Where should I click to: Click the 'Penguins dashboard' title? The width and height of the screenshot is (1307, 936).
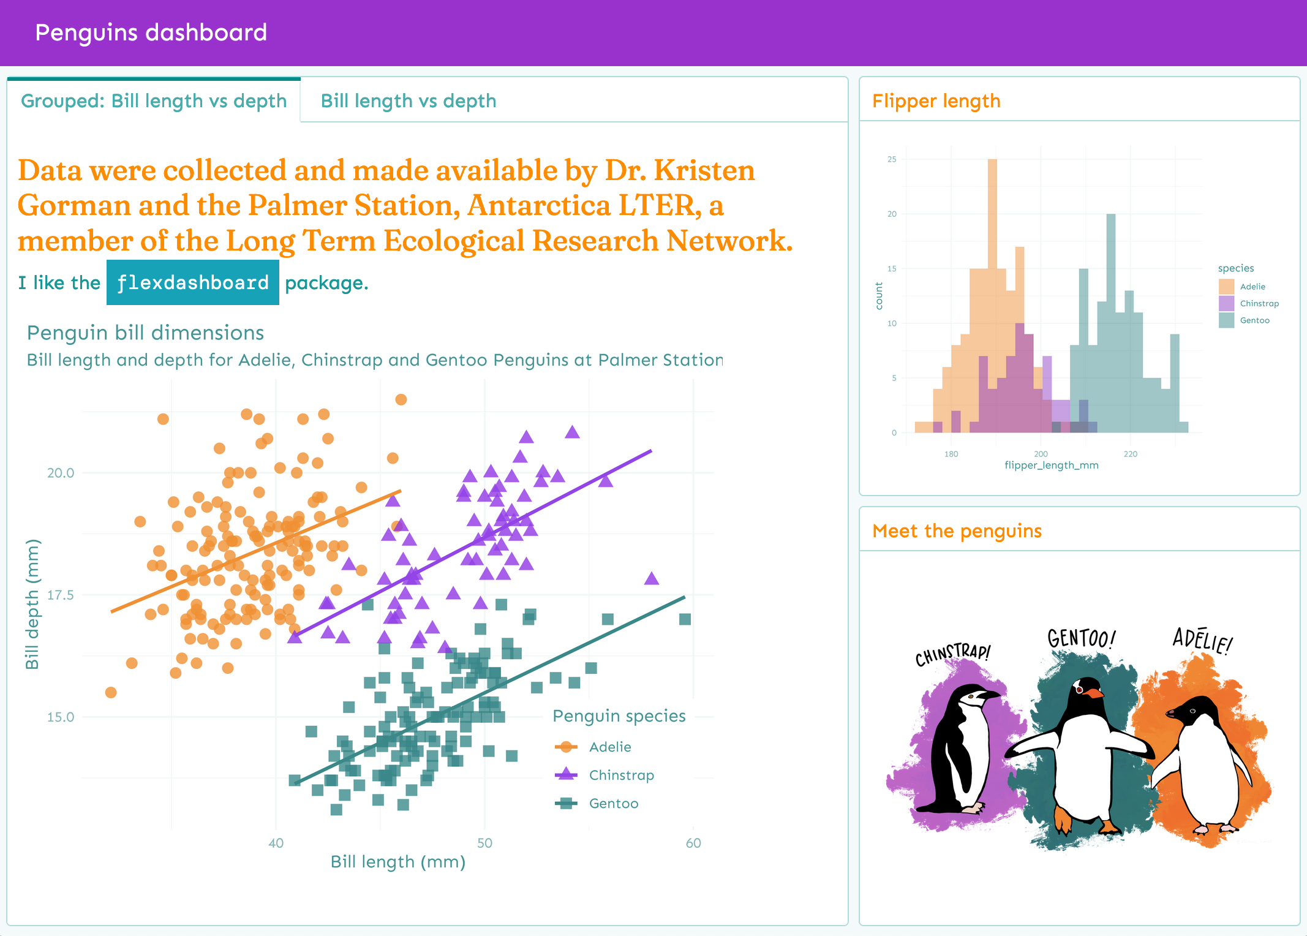pyautogui.click(x=151, y=32)
